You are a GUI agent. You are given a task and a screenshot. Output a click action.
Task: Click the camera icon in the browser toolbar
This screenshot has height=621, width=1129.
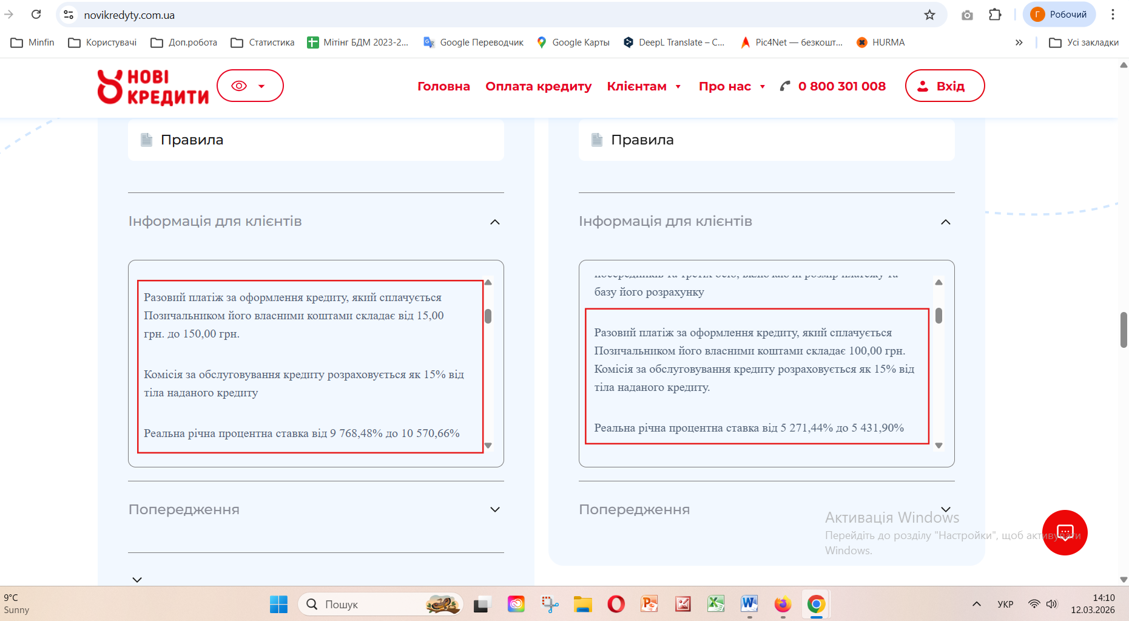coord(967,15)
